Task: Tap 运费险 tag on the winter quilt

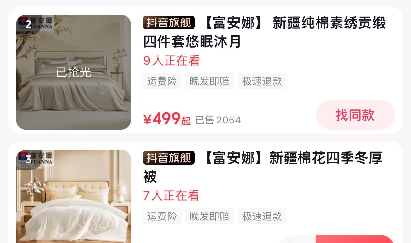Action: click(x=162, y=216)
